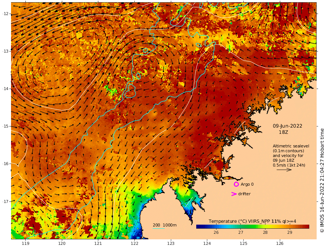Click longitude label 120
Screen dimensions: 324x250
click(62, 243)
